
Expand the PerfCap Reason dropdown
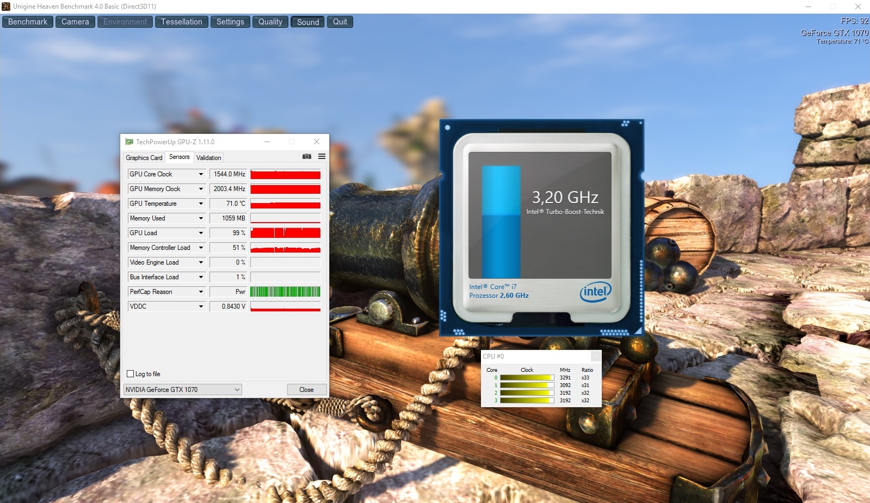201,292
